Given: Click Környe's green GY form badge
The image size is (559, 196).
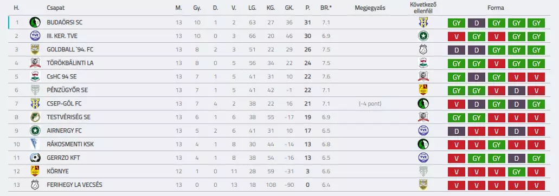Looking at the screenshot, I should click(517, 172).
